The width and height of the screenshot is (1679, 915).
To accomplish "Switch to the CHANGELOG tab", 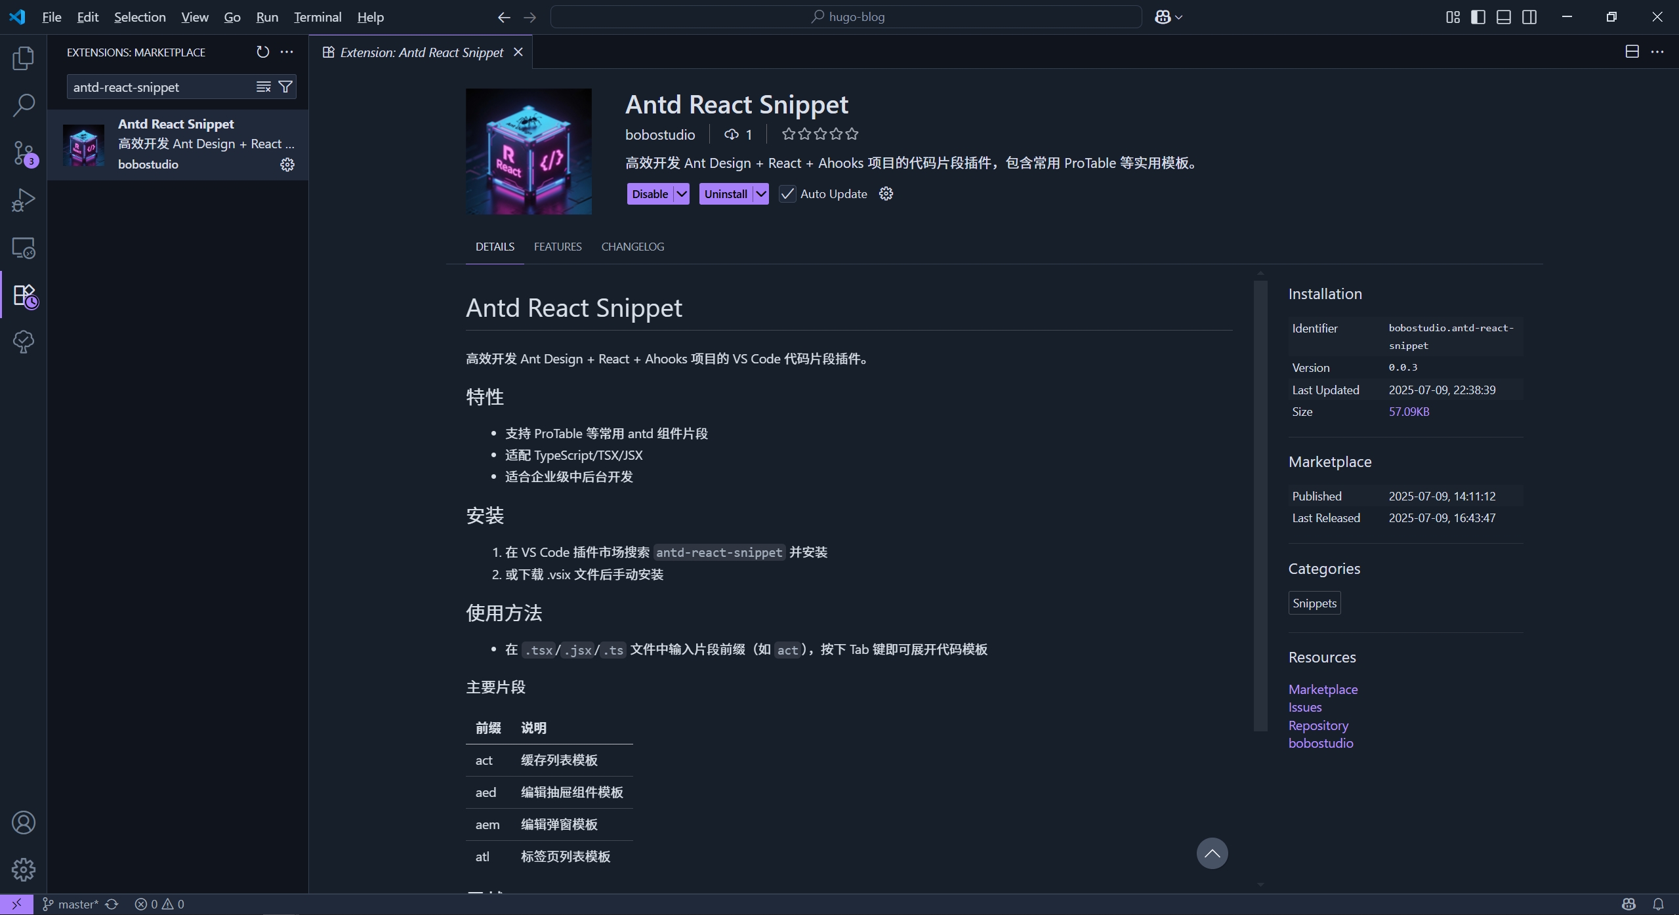I will pyautogui.click(x=632, y=247).
